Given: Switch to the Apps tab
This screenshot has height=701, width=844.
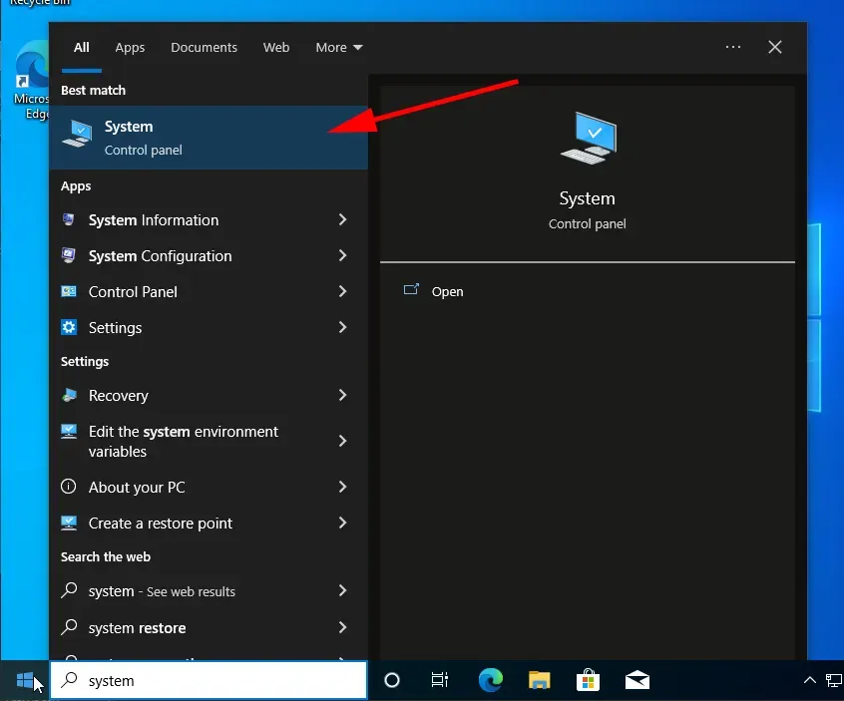Looking at the screenshot, I should (x=130, y=47).
